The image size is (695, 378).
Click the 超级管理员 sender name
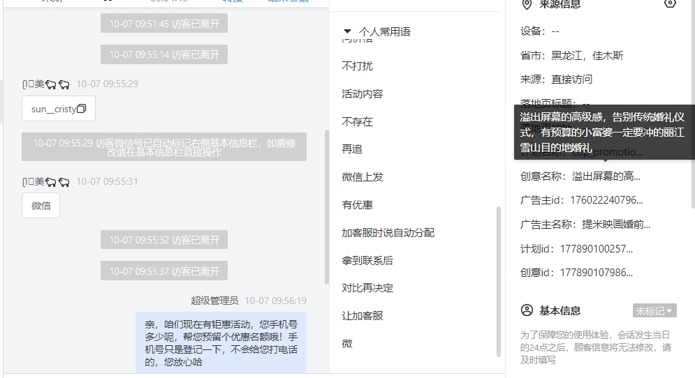[214, 301]
